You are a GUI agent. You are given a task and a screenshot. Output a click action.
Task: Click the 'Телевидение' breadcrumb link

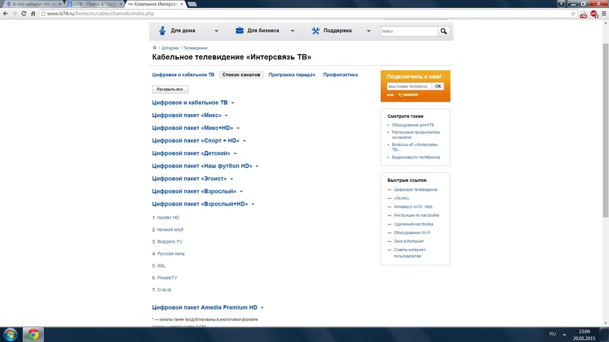tap(195, 48)
